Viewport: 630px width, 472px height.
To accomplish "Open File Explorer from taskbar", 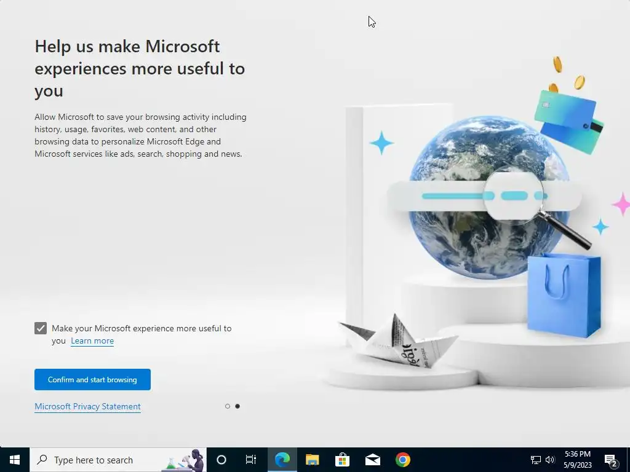I will pyautogui.click(x=312, y=460).
